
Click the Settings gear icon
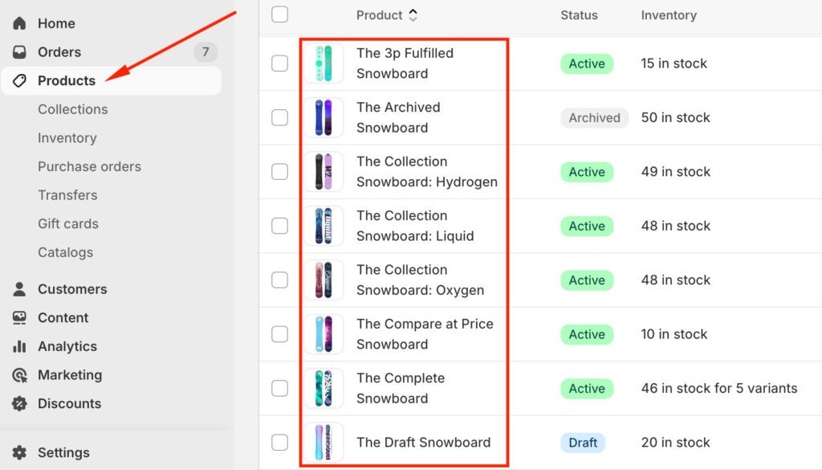(20, 453)
